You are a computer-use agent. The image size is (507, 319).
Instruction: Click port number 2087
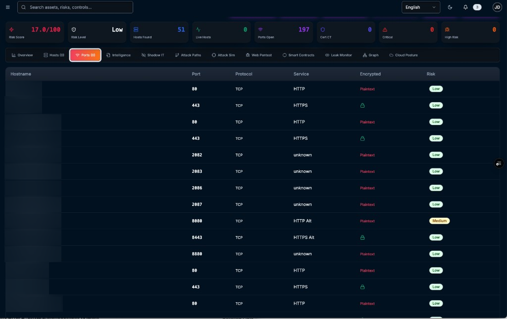pos(197,204)
